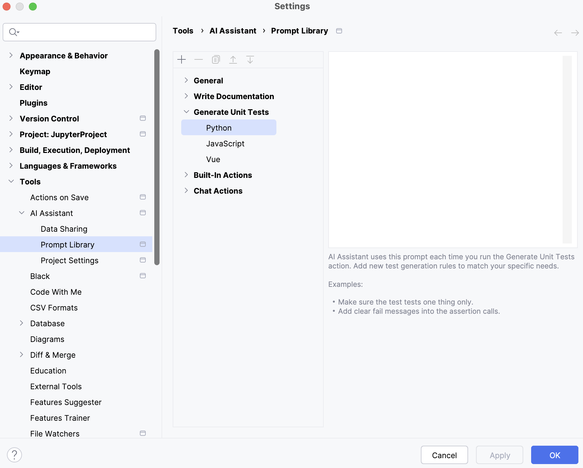This screenshot has height=468, width=583.
Task: Open Features Suggester settings
Action: [x=66, y=402]
